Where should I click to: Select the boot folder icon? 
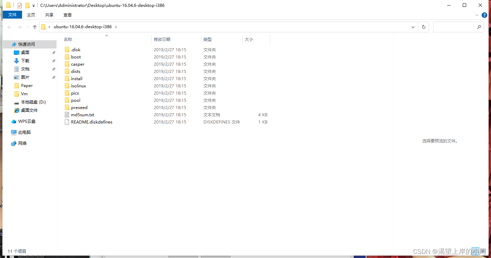67,57
